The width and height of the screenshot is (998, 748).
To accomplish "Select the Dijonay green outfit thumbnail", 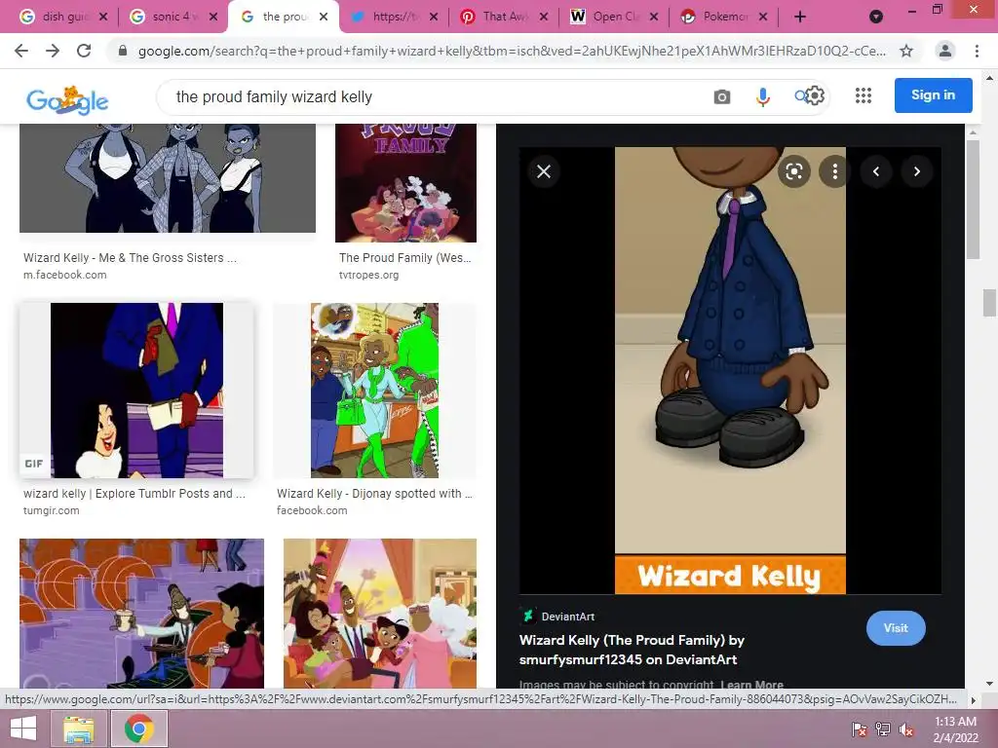I will [374, 391].
